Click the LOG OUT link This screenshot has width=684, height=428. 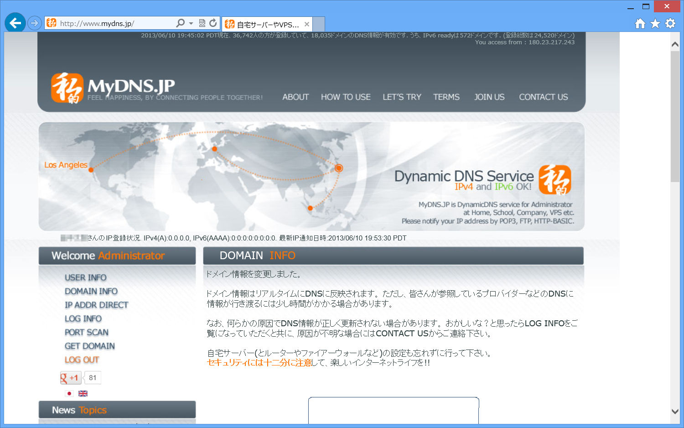(x=82, y=360)
